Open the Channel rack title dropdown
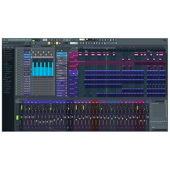The height and width of the screenshot is (170, 170). [37, 46]
